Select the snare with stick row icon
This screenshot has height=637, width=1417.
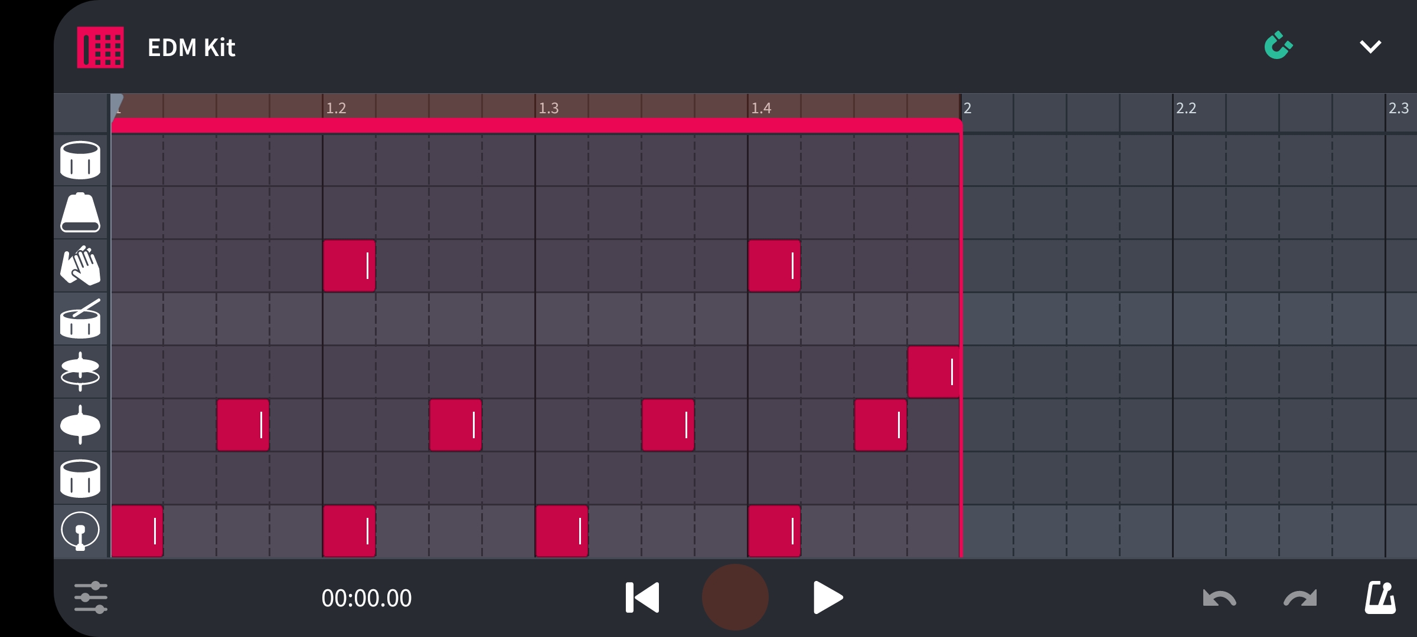point(80,318)
